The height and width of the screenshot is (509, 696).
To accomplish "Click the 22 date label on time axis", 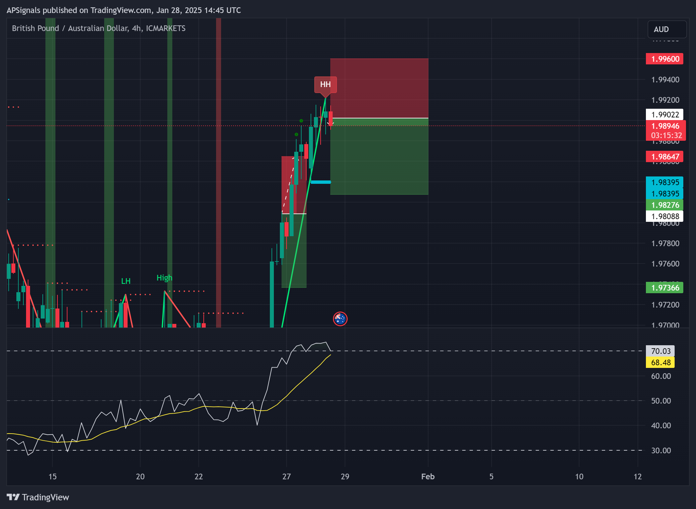I will pyautogui.click(x=199, y=477).
